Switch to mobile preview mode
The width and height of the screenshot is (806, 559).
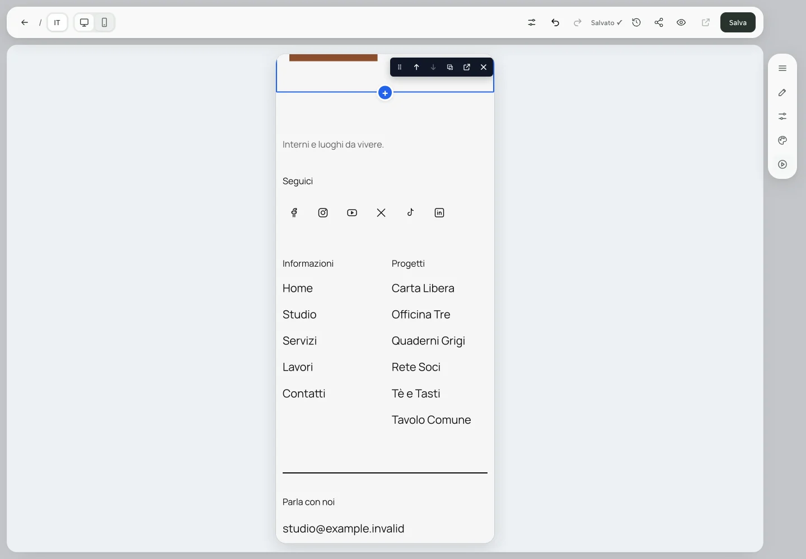click(x=105, y=22)
